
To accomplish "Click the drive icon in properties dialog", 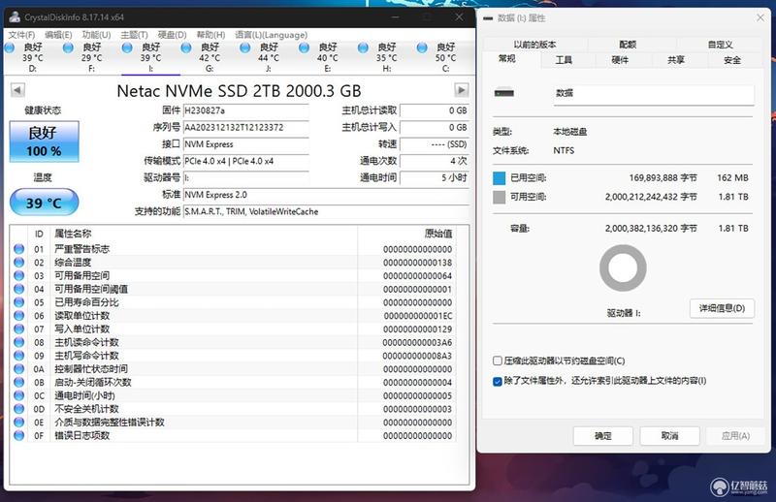I will (503, 92).
